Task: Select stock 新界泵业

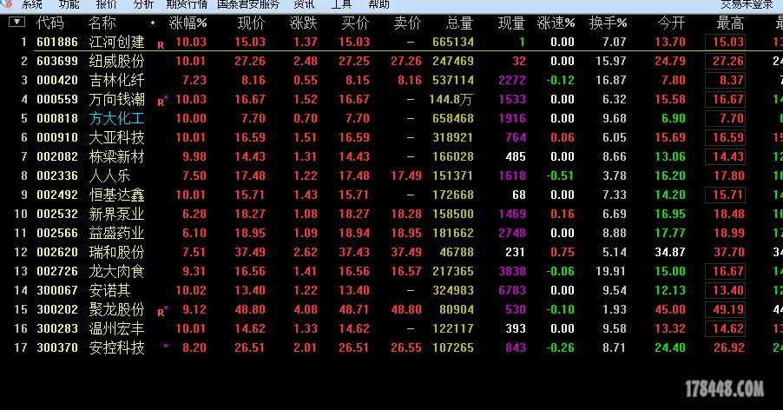Action: click(117, 214)
